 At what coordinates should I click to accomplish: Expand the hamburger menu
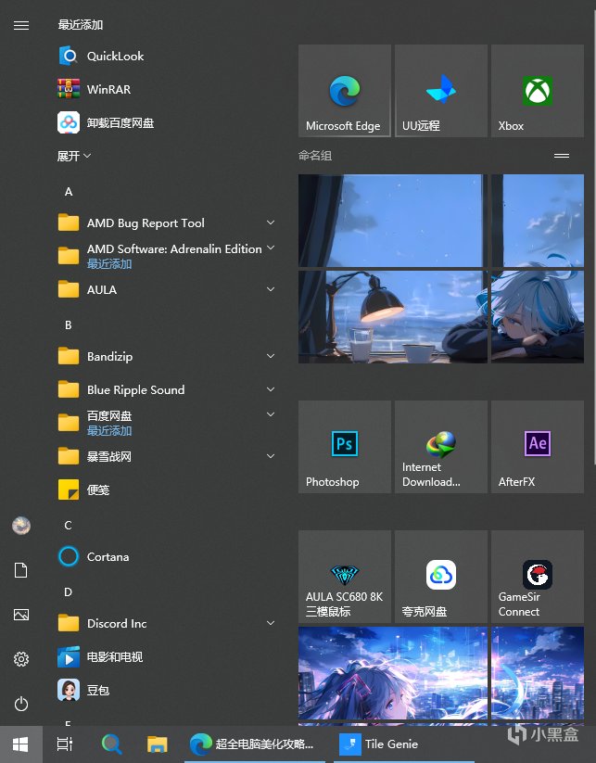[x=21, y=25]
